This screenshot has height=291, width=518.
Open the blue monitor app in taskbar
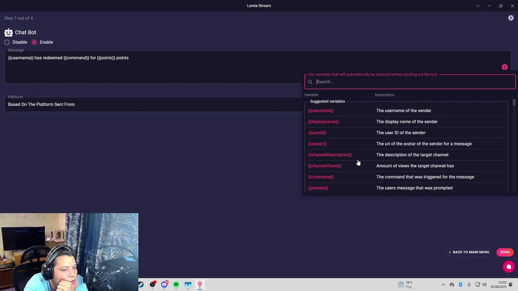pos(188,285)
